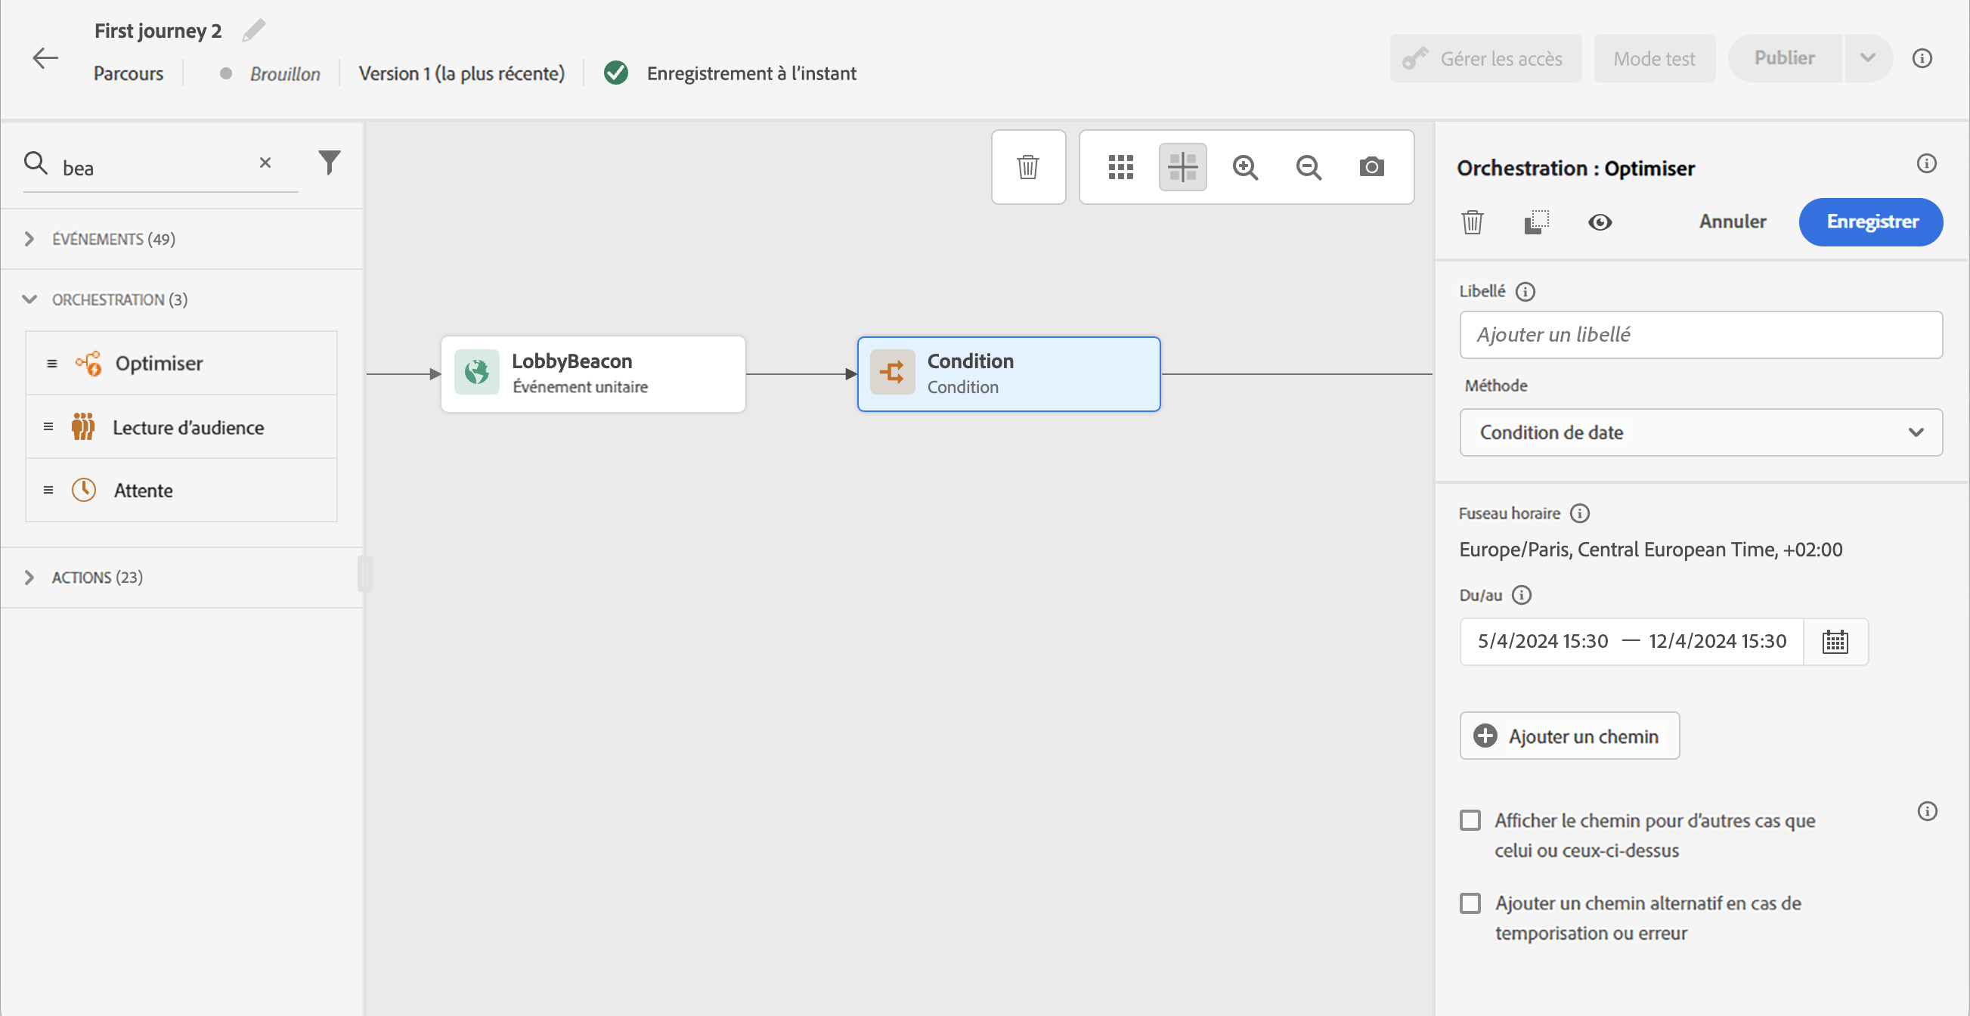Viewport: 1970px width, 1016px height.
Task: Expand the ACTIONS (23) section
Action: click(96, 578)
